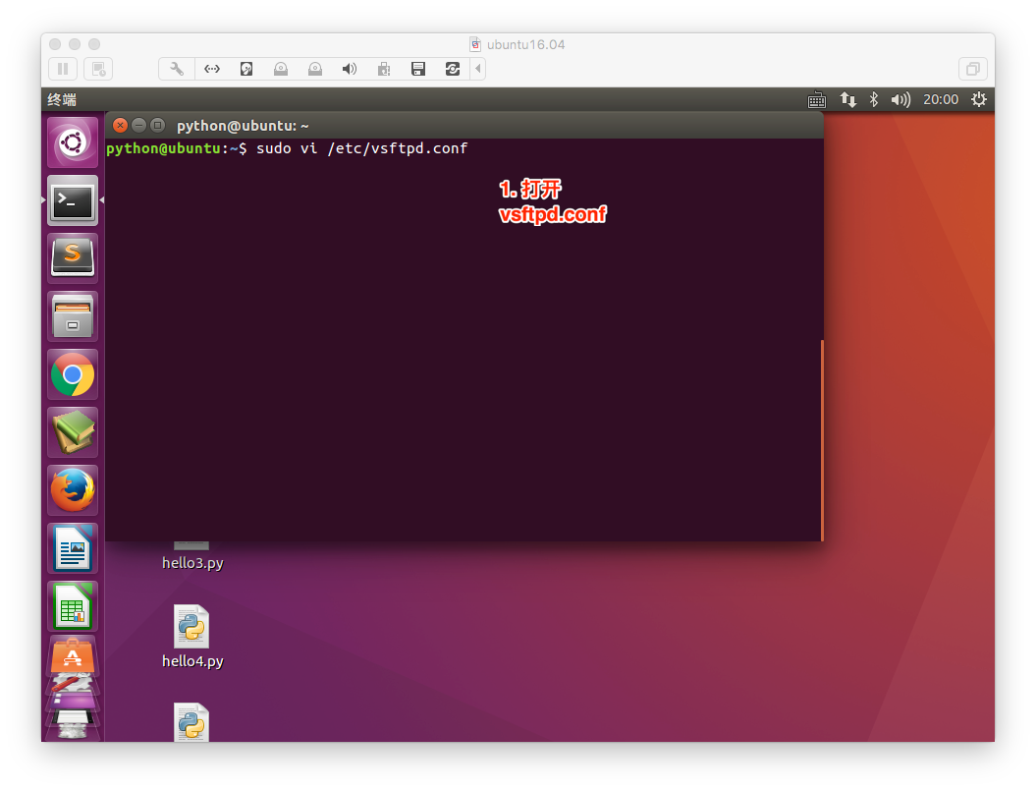Open the keyboard input indicator
The width and height of the screenshot is (1036, 791).
tap(817, 100)
